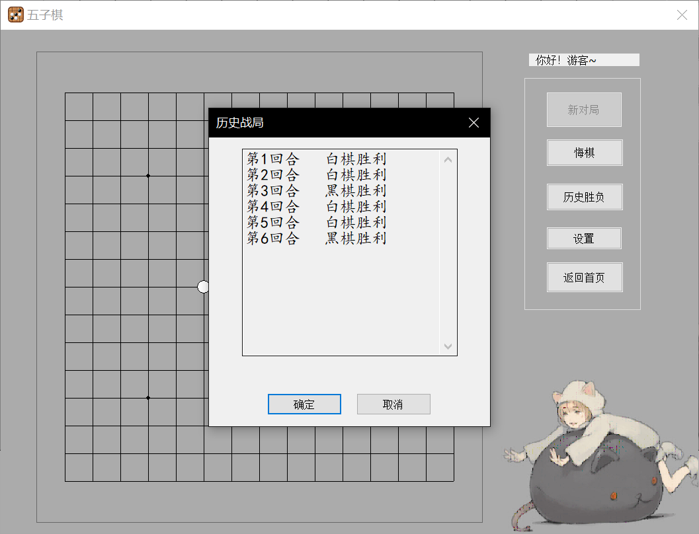Close the 五子棋 main window
The width and height of the screenshot is (699, 534).
pyautogui.click(x=682, y=15)
